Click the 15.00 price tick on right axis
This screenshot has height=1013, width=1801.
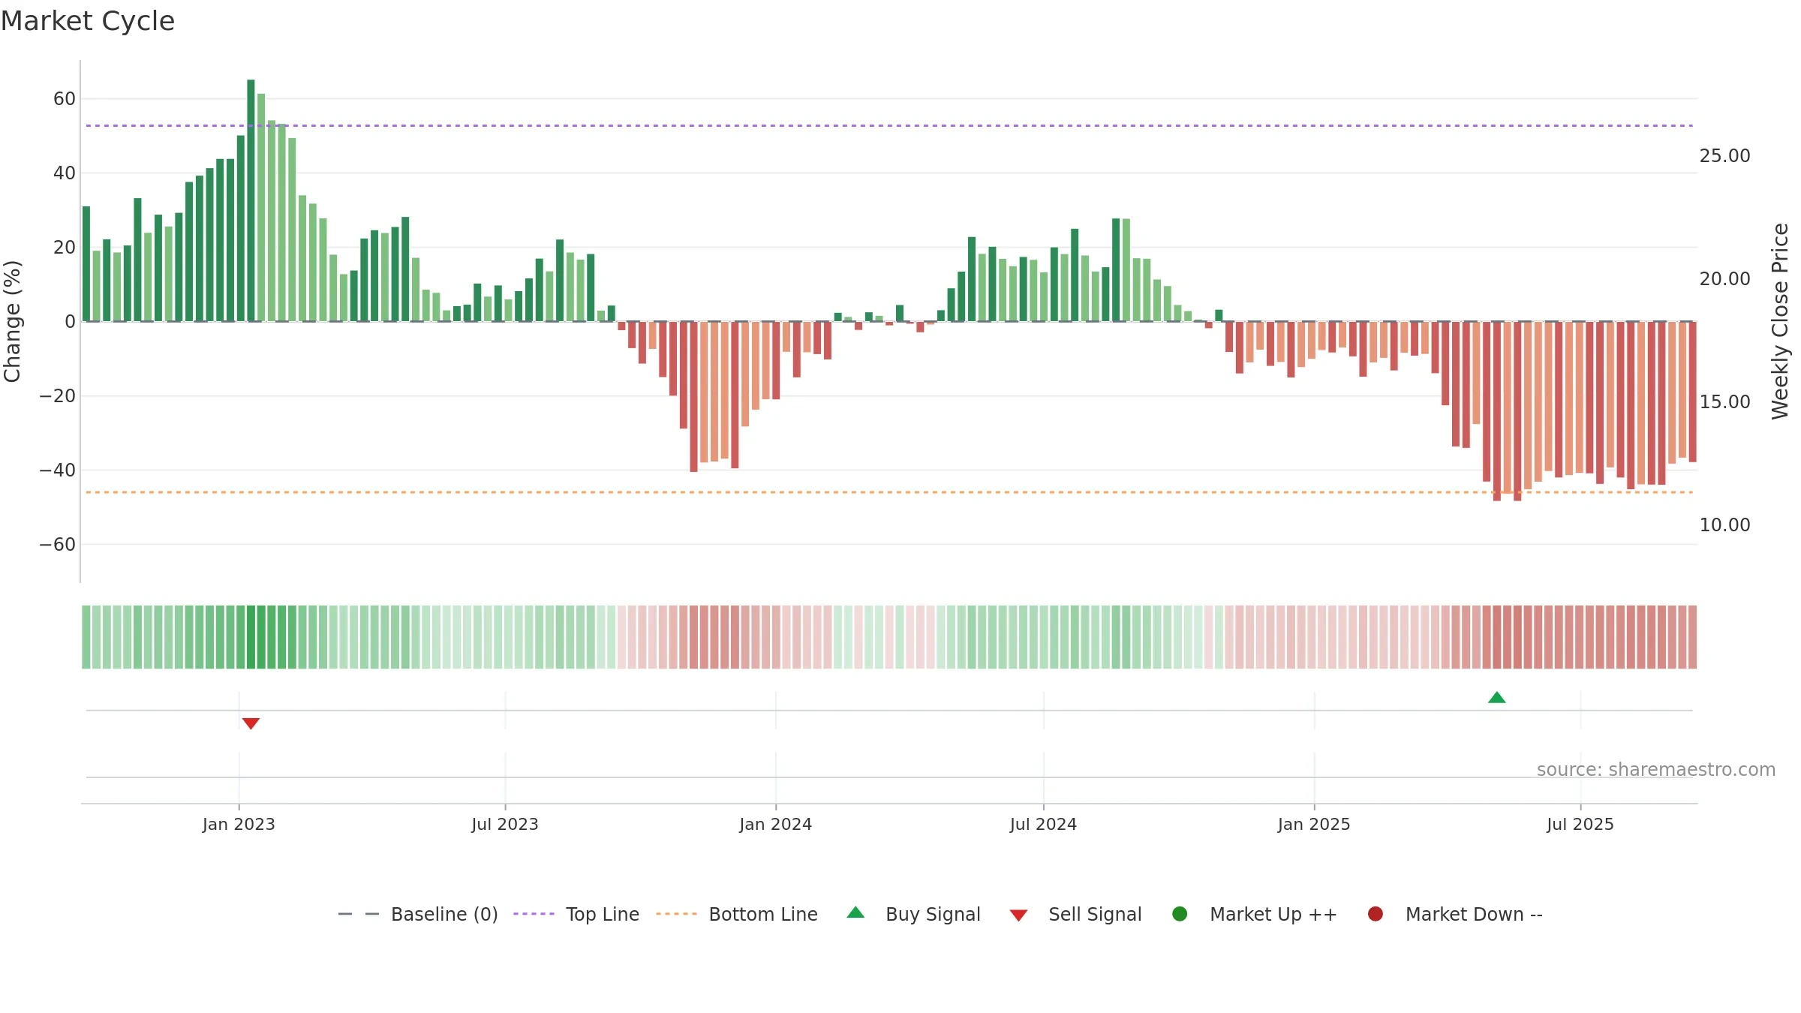point(1724,402)
